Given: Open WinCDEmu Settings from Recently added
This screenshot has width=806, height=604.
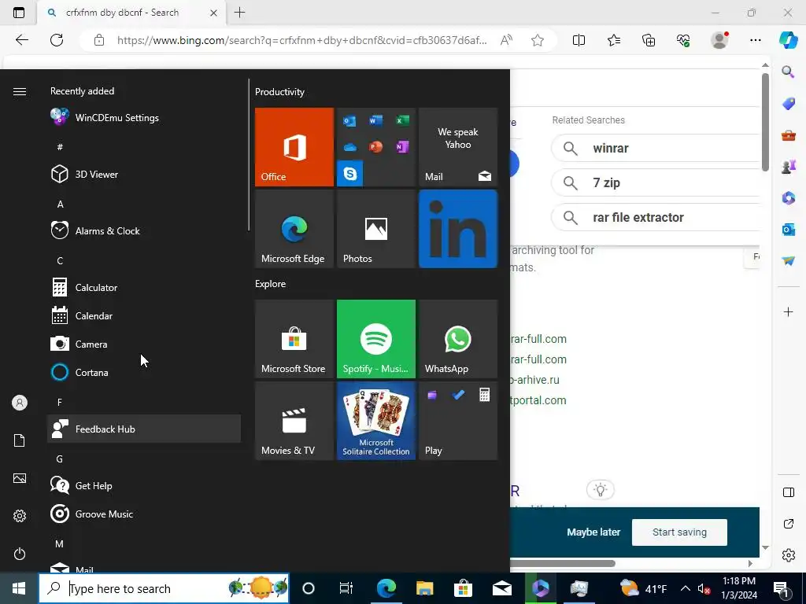Looking at the screenshot, I should pyautogui.click(x=144, y=118).
